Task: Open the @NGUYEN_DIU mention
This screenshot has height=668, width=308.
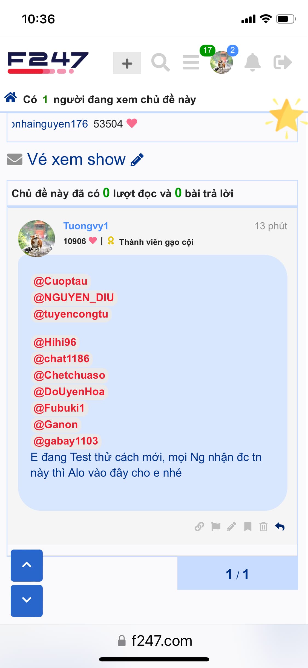Action: (x=74, y=298)
